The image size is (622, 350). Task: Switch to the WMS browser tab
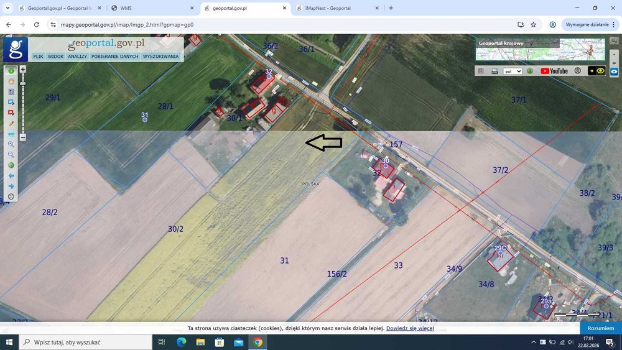point(152,8)
